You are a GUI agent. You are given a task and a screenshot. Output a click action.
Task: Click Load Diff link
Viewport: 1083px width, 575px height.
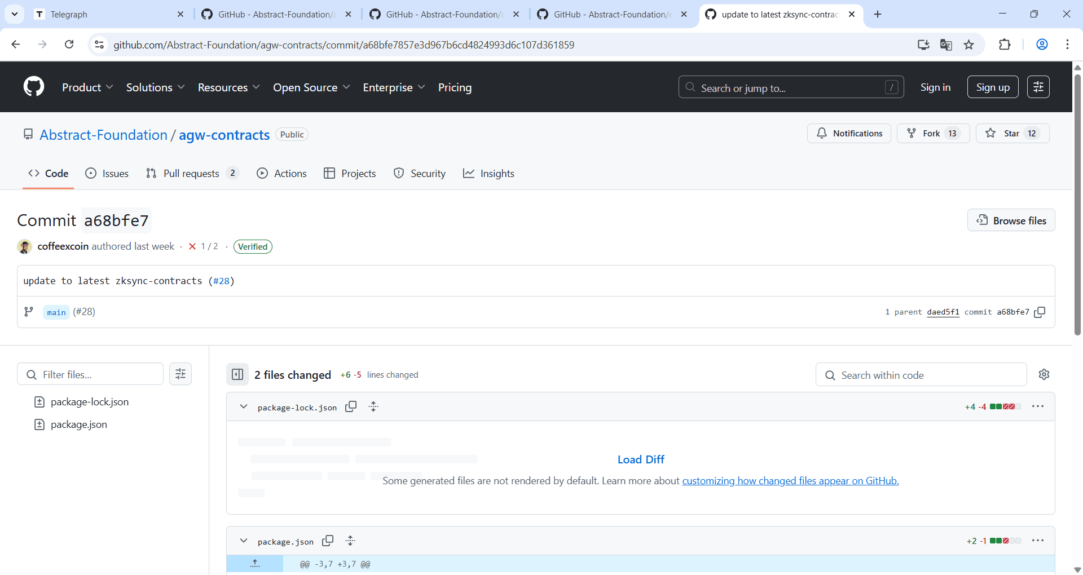point(641,459)
